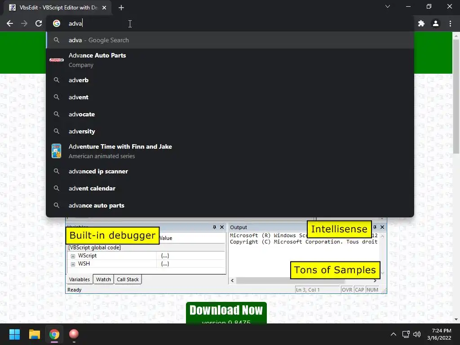460x345 pixels.
Task: Open the Chrome profile avatar menu
Action: (x=436, y=23)
